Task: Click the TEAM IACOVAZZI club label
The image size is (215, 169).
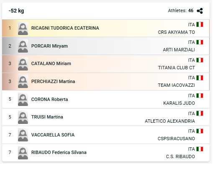Action: coord(177,85)
